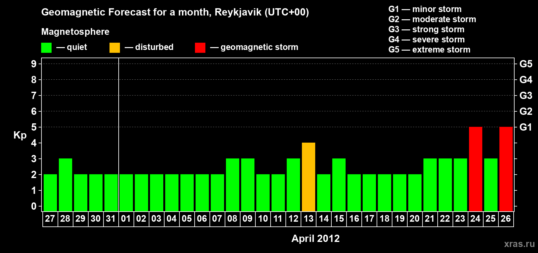Click the red geomagnetic storm legend swatch
The width and height of the screenshot is (538, 253).
(200, 48)
